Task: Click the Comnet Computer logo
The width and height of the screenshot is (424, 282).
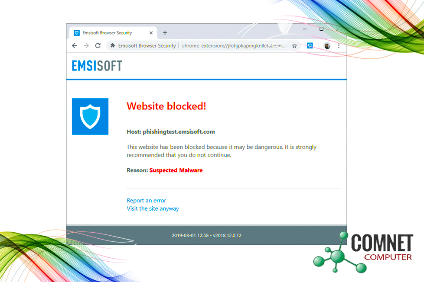Action: (363, 252)
